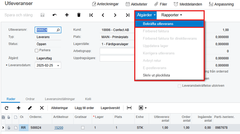
Task: Go to first record icon
Action: pyautogui.click(x=91, y=15)
